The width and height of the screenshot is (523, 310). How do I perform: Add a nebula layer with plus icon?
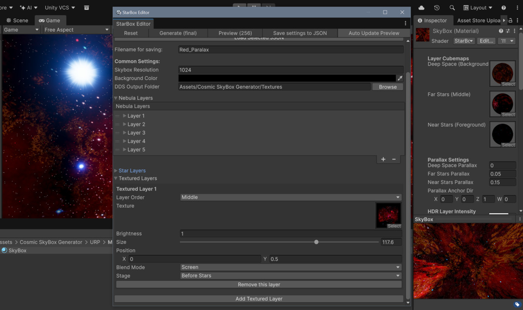(x=383, y=159)
